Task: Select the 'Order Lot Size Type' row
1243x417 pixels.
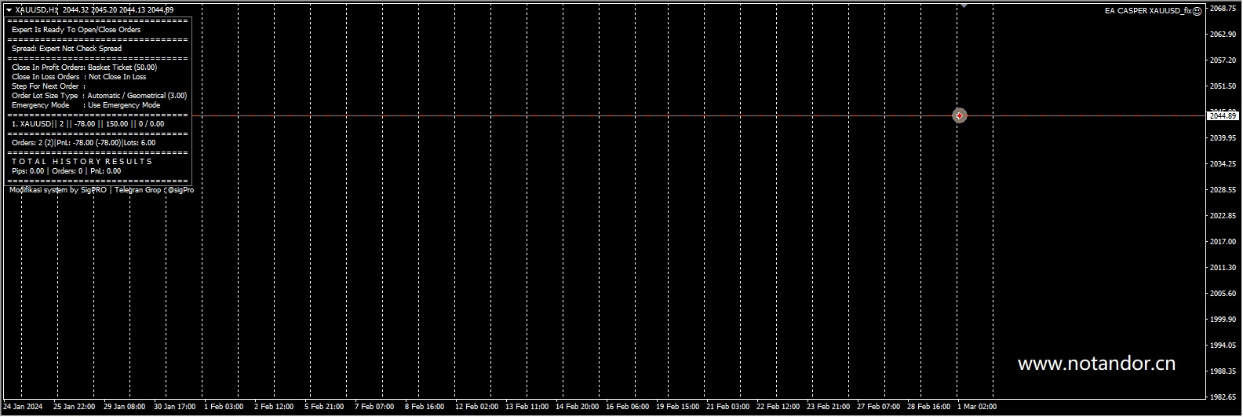Action: 99,96
